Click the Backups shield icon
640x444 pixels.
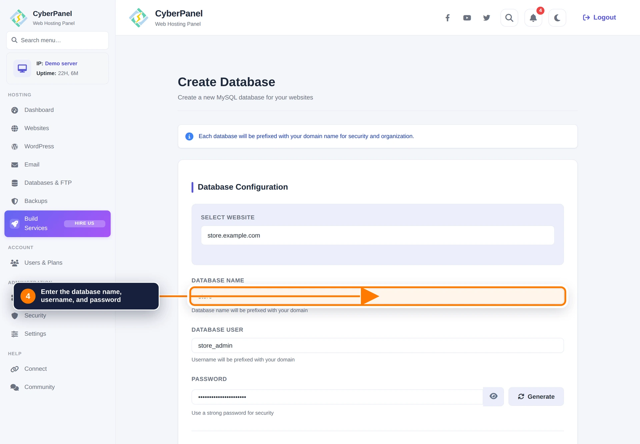coord(15,201)
